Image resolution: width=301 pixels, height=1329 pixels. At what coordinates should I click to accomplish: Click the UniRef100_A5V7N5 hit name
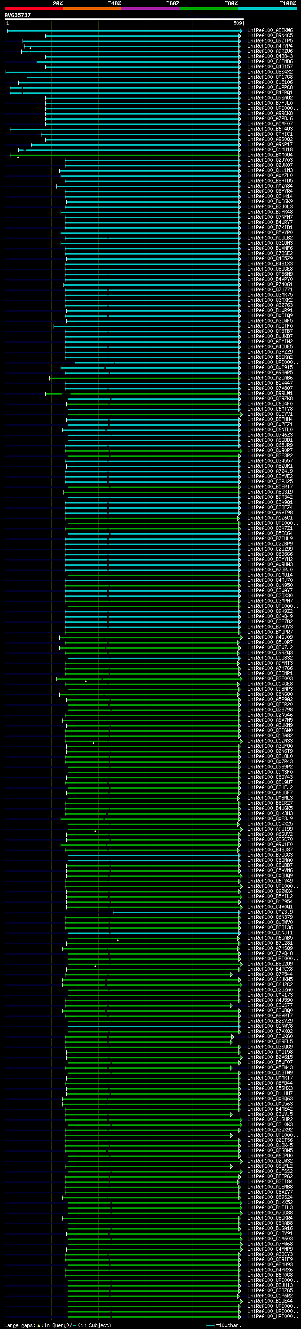pyautogui.click(x=270, y=720)
